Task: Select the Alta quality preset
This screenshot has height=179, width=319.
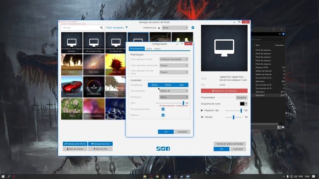Action: (181, 85)
